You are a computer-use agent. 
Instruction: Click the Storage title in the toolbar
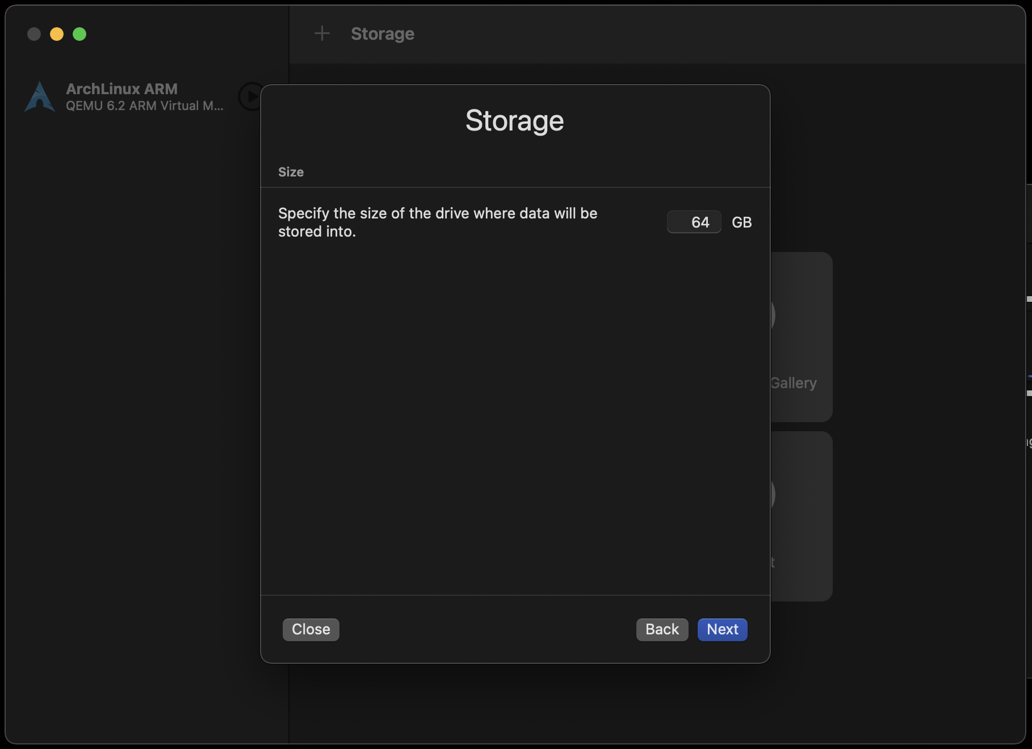click(x=383, y=33)
